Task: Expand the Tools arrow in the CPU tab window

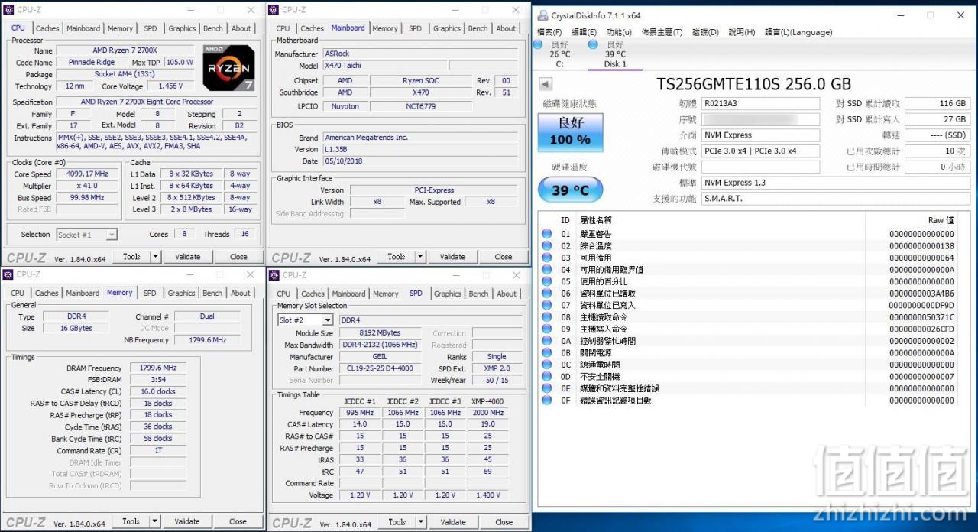Action: coord(156,257)
